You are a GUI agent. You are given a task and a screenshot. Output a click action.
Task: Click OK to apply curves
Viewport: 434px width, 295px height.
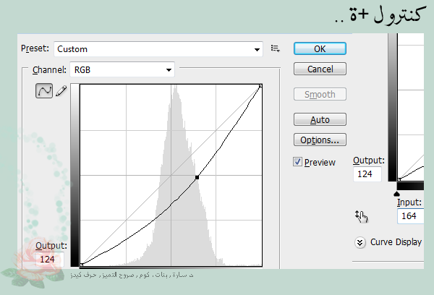pos(320,48)
